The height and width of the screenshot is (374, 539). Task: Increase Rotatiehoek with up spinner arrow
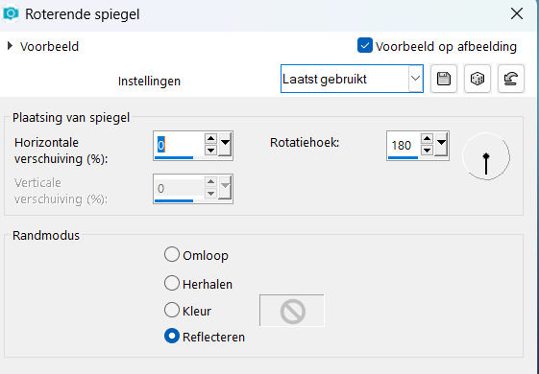click(427, 139)
